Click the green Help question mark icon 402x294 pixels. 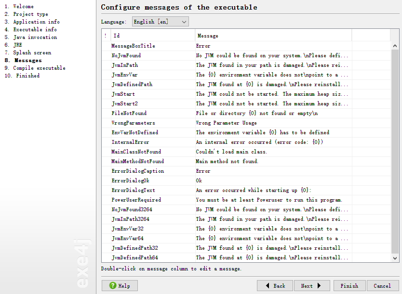click(112, 285)
